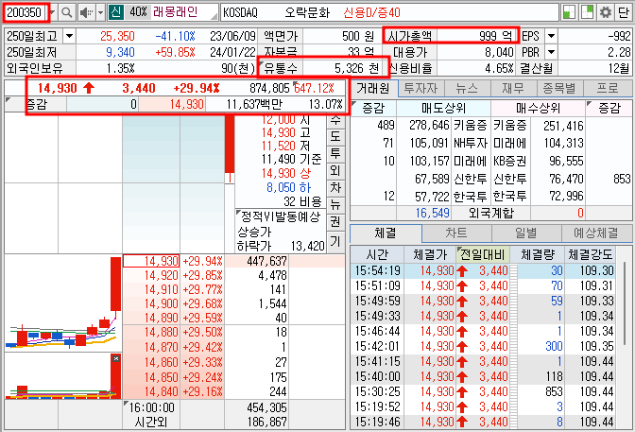
Task: Close the mini volume chart with x icon
Action: [x=116, y=358]
